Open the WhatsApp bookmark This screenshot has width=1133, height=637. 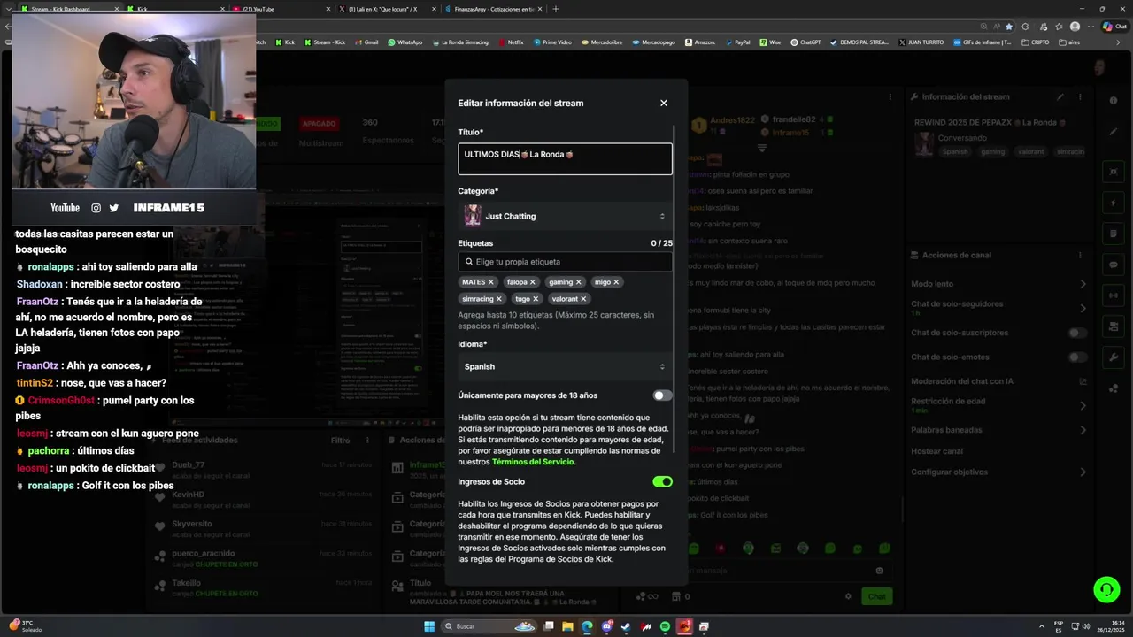pos(405,42)
